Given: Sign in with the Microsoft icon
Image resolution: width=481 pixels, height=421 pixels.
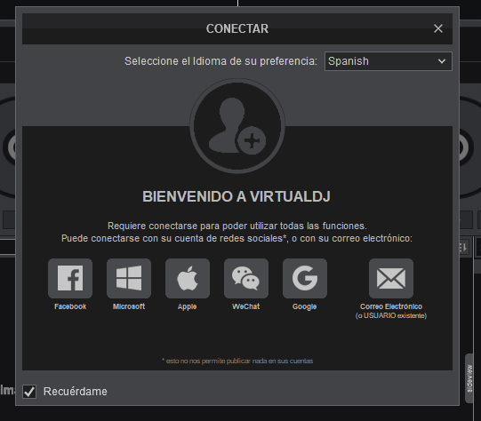Looking at the screenshot, I should [x=129, y=278].
